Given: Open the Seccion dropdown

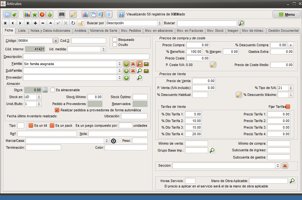Looking at the screenshot, I should [x=277, y=166].
